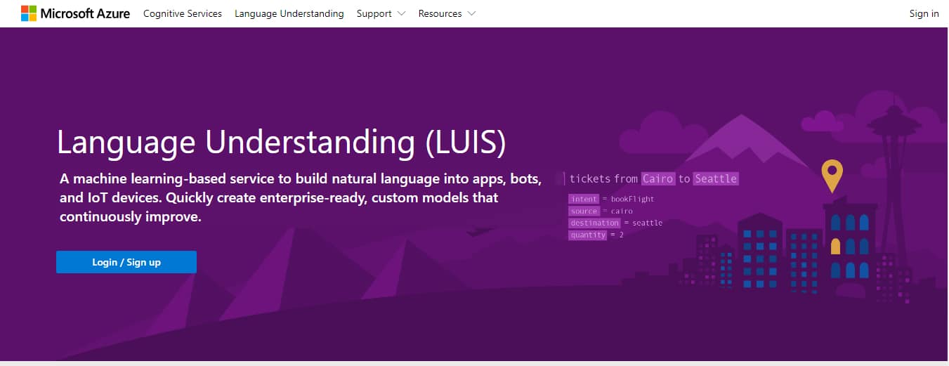Click the small airplane silhouette
Screen dimensions: 949x366
click(479, 230)
